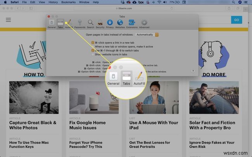Open Forget Your iPhone Passcode article
This screenshot has height=157, width=252.
(x=86, y=145)
